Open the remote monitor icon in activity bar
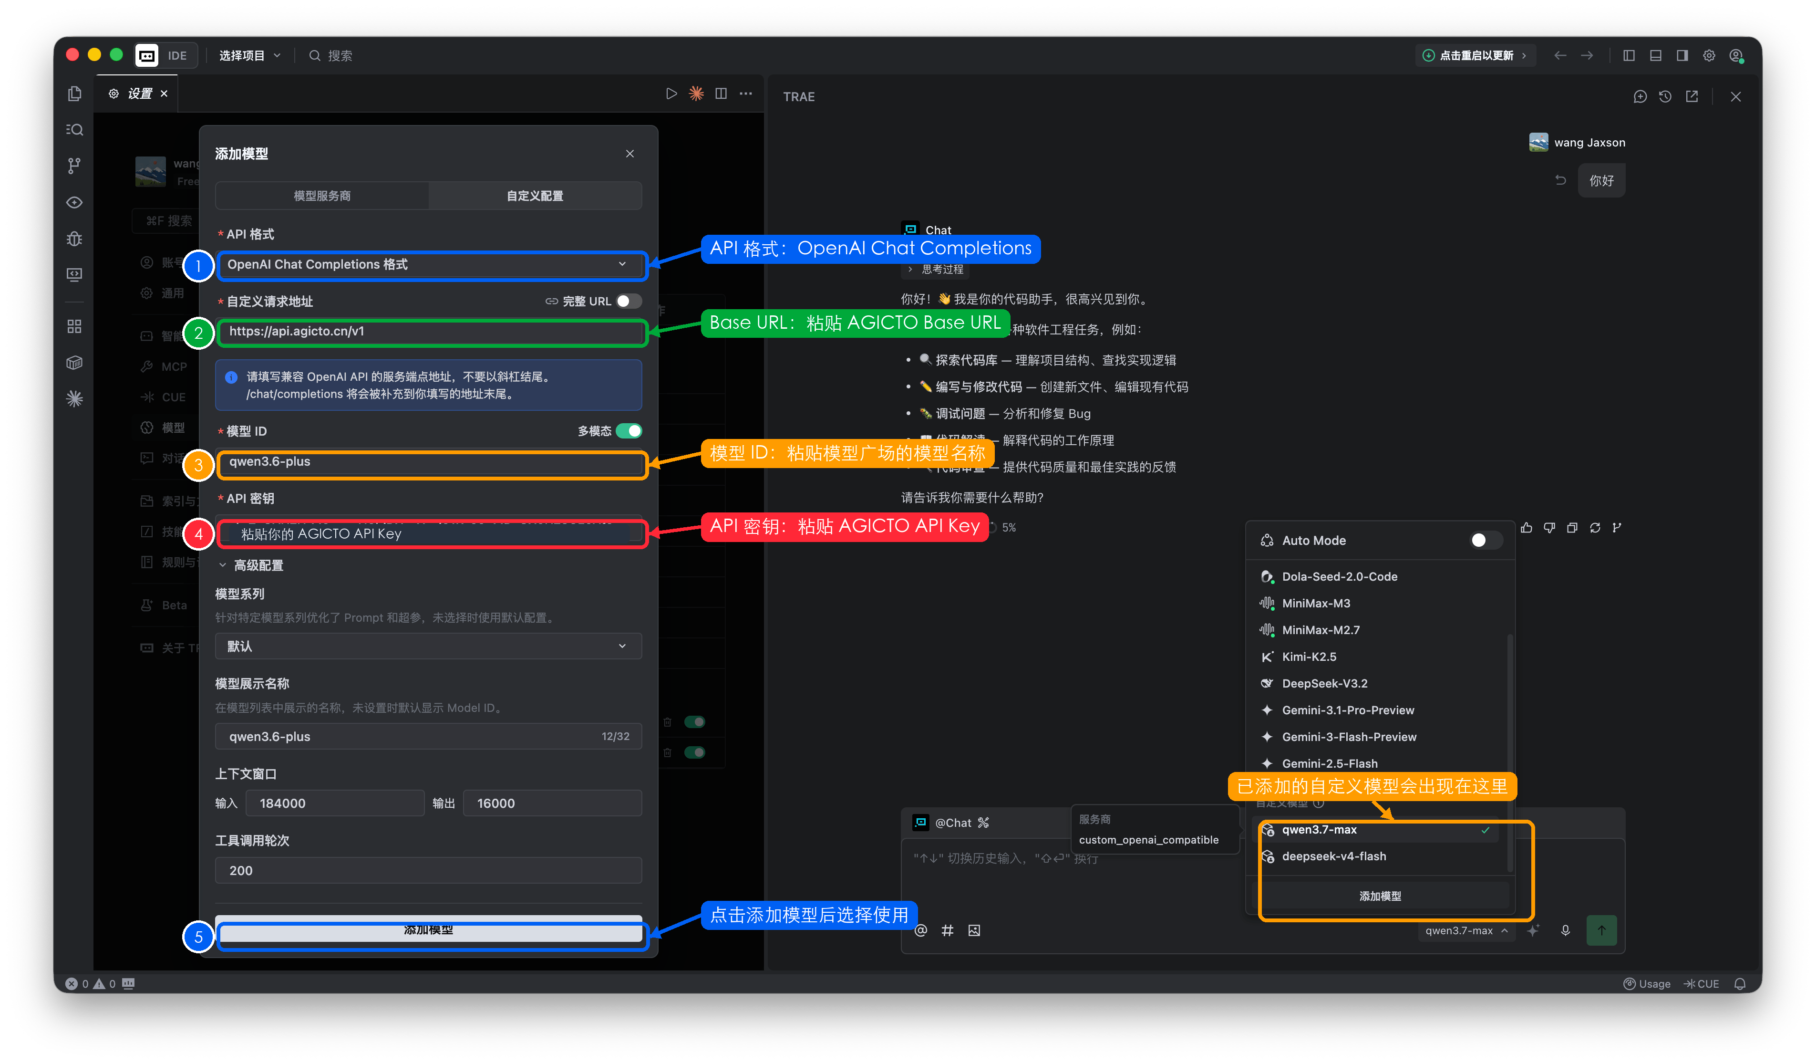1816x1064 pixels. (x=74, y=275)
